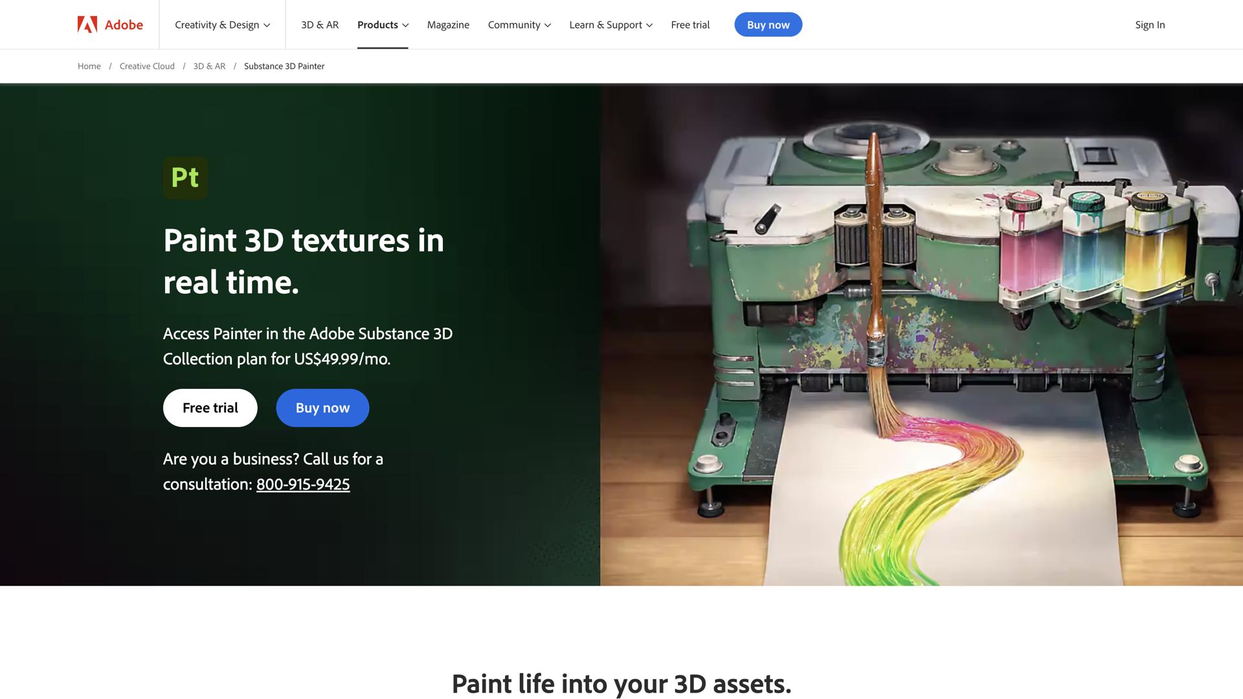The height and width of the screenshot is (699, 1243).
Task: Click the blue Buy now button in header
Action: point(768,25)
